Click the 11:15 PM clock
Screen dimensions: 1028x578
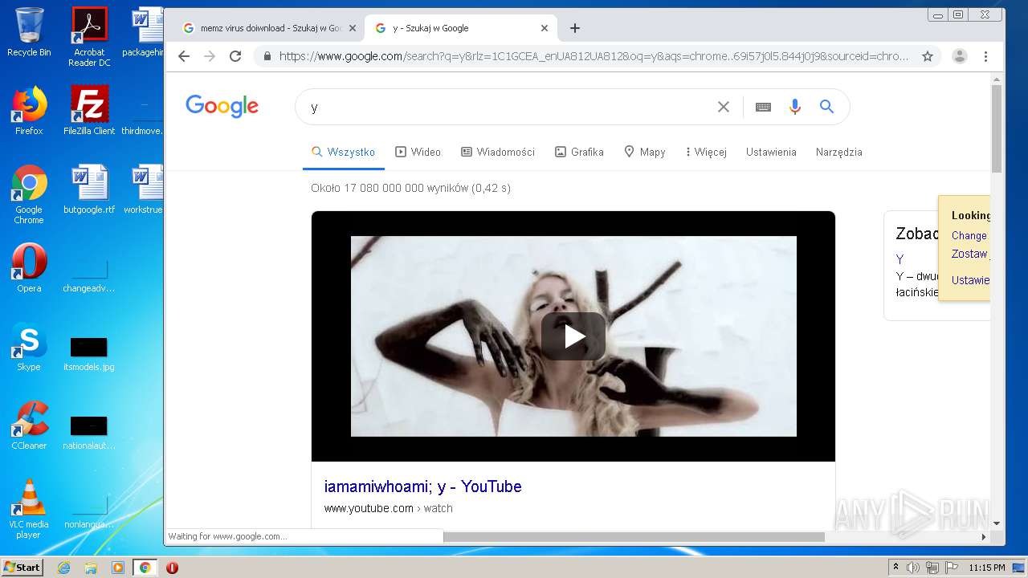[x=987, y=568]
